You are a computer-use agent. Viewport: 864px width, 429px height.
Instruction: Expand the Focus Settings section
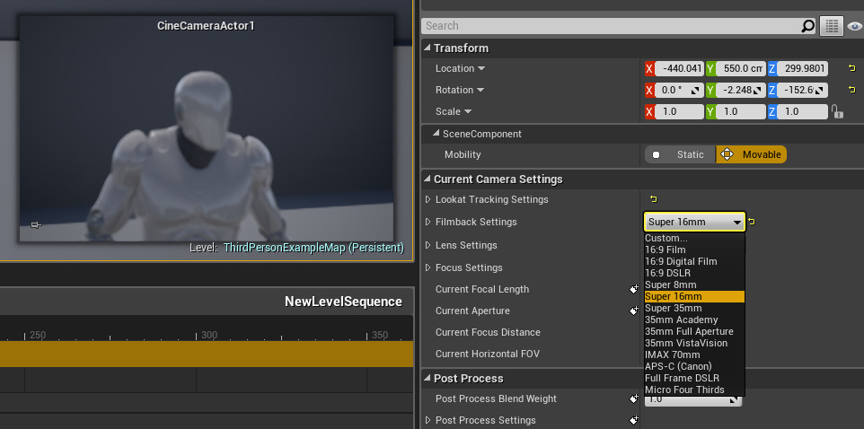coord(428,267)
